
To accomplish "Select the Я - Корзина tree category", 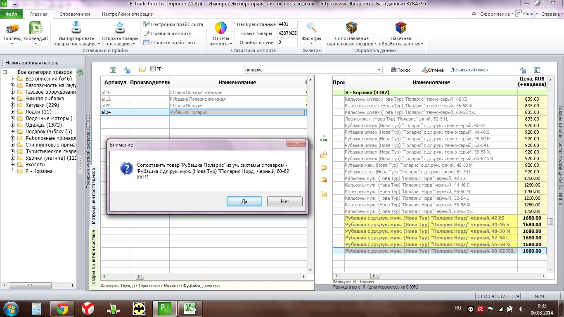I will (39, 171).
